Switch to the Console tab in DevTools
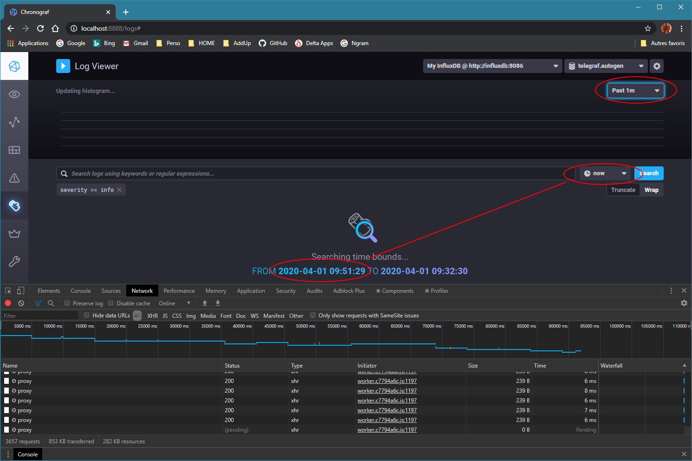692x461 pixels. click(80, 290)
